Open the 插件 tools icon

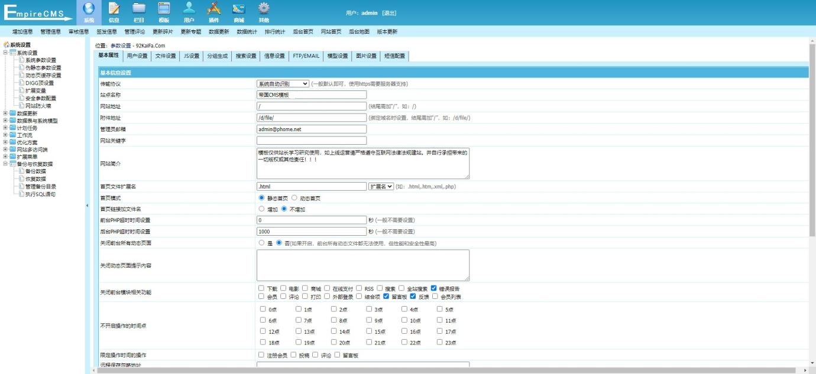click(x=214, y=8)
